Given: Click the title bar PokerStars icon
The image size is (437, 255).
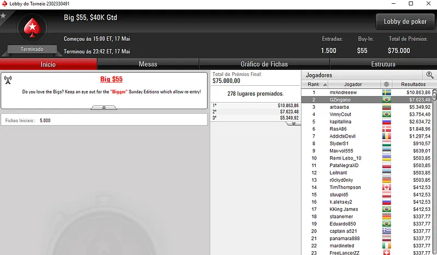Looking at the screenshot, I should (x=4, y=4).
